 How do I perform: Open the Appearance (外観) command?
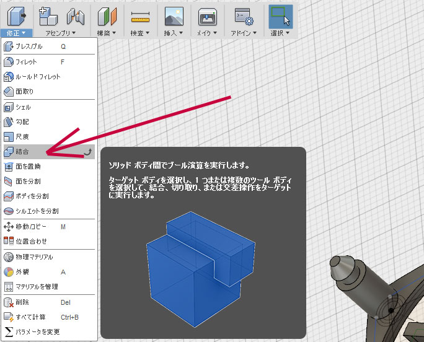[22, 271]
